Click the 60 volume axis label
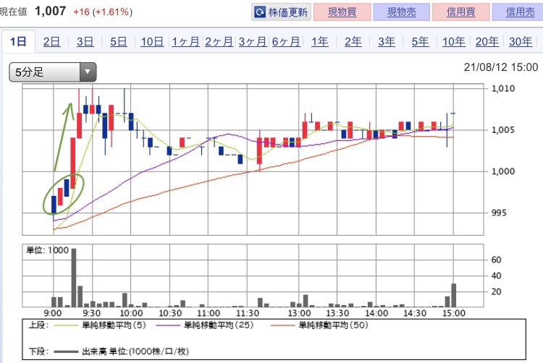 click(x=496, y=260)
